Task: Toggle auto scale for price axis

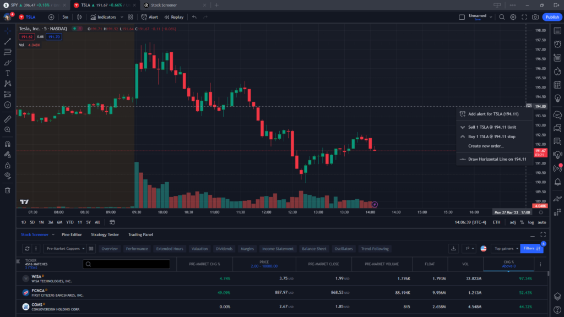Action: point(542,222)
